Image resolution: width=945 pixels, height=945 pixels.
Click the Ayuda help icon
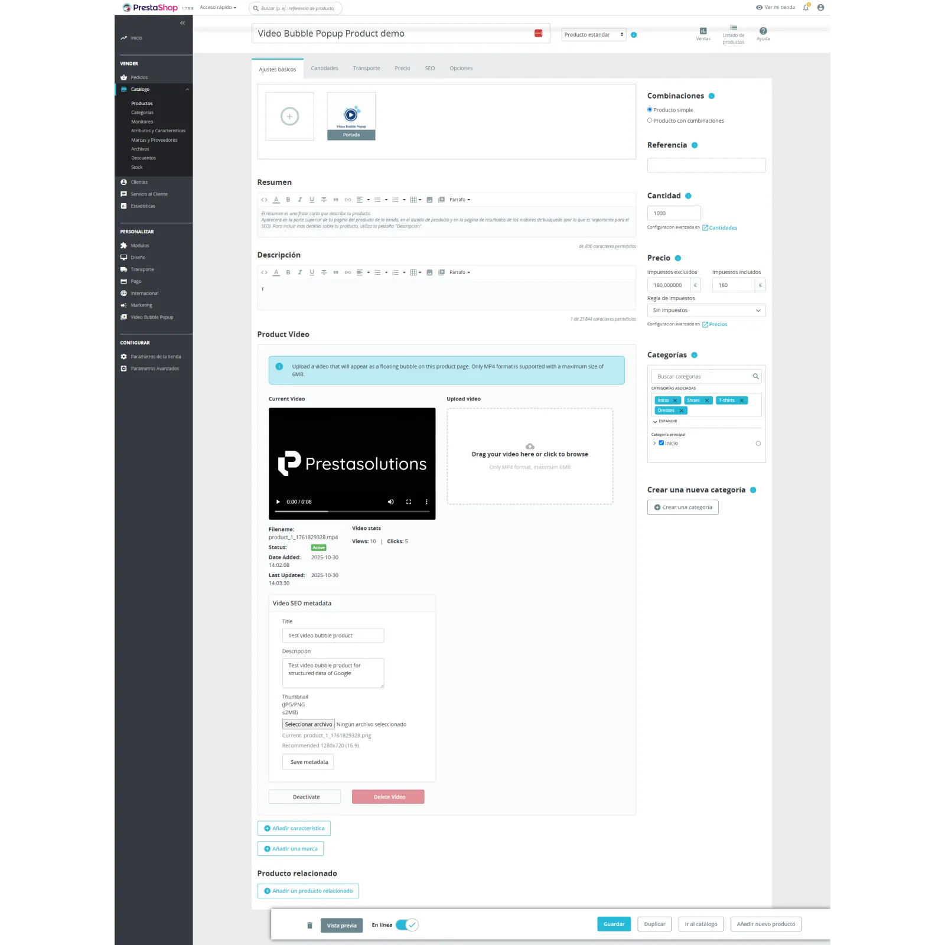click(x=763, y=31)
